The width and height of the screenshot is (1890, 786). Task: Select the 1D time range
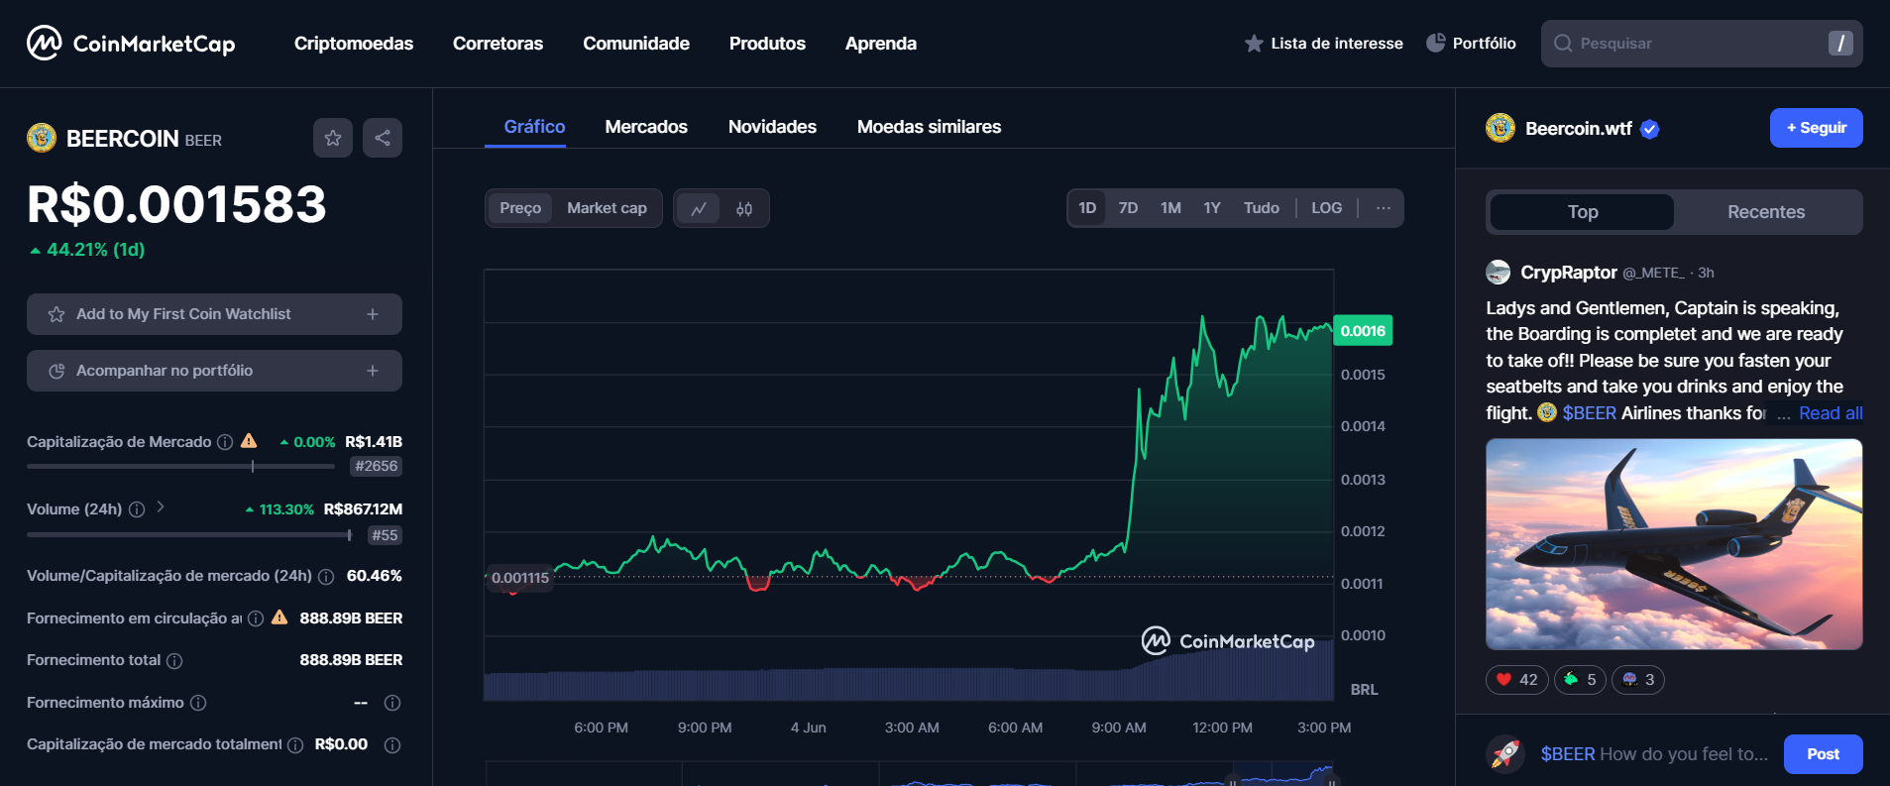(x=1087, y=208)
